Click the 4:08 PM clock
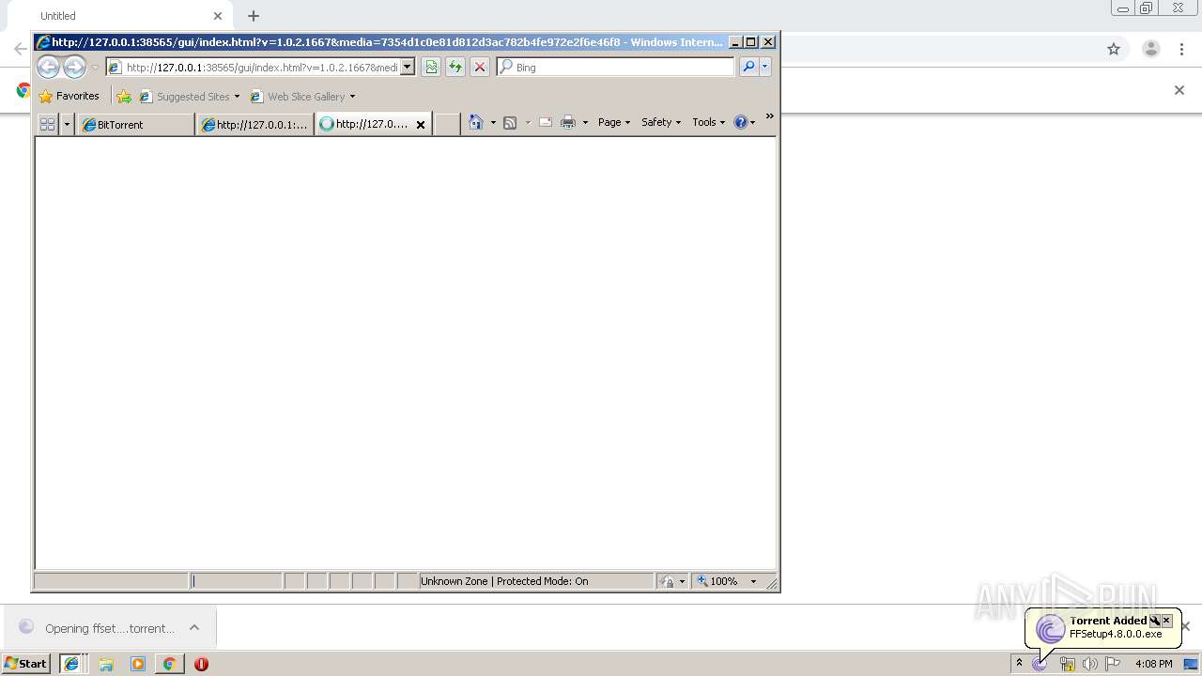The width and height of the screenshot is (1202, 676). click(x=1153, y=664)
